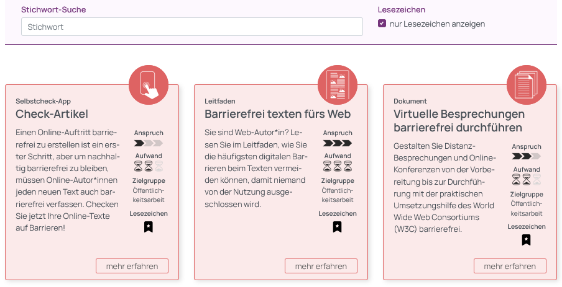Uncheck 'nur Lesezeichen anzeigen' checkbox
562x287 pixels.
point(382,24)
